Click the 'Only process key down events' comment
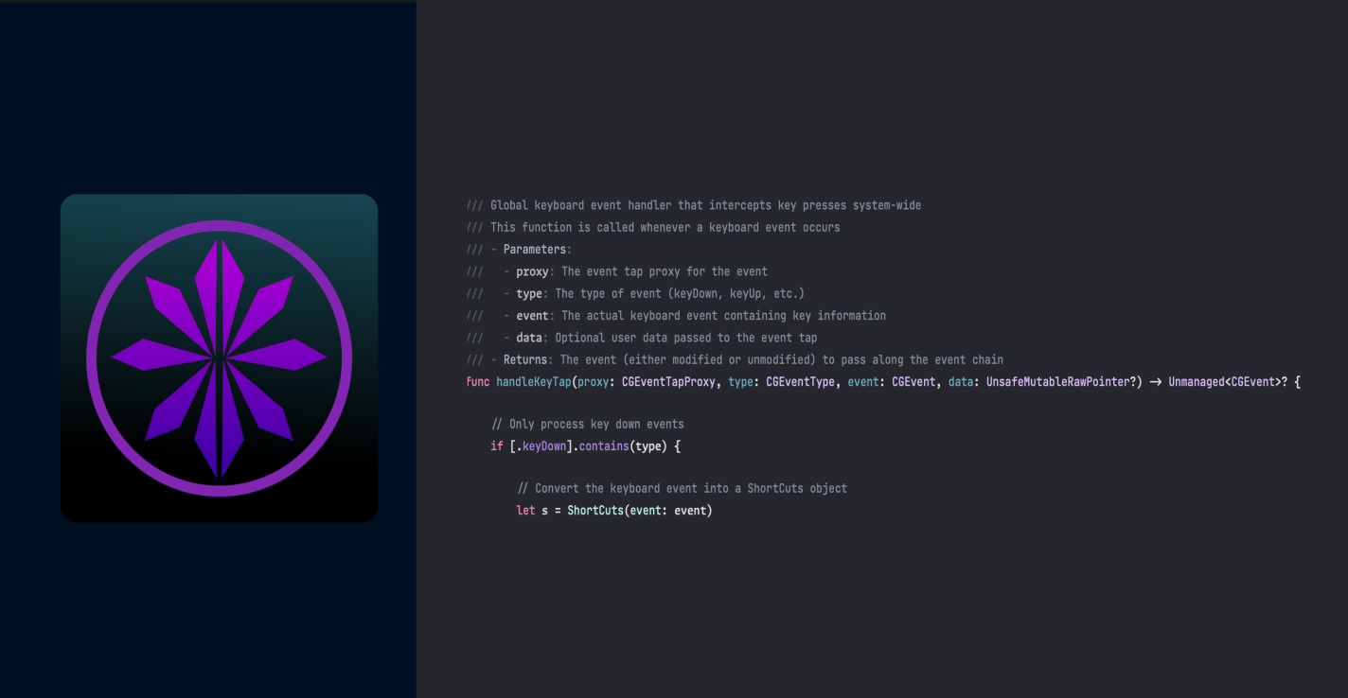This screenshot has height=698, width=1348. pyautogui.click(x=587, y=425)
